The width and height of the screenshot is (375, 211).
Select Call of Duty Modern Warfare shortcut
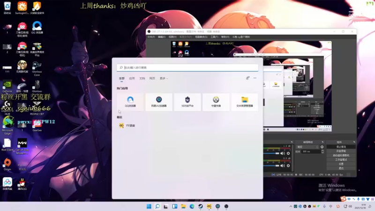coord(22,146)
